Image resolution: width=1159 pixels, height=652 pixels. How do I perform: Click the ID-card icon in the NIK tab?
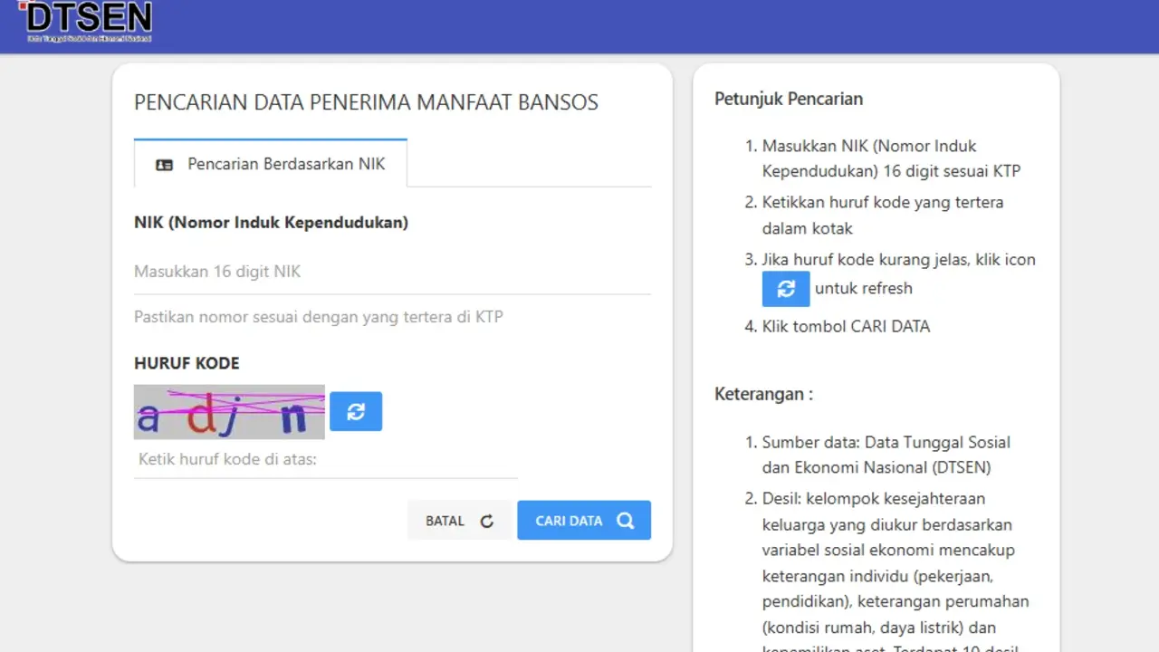pyautogui.click(x=164, y=164)
